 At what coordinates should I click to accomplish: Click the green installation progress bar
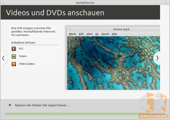click(85, 114)
